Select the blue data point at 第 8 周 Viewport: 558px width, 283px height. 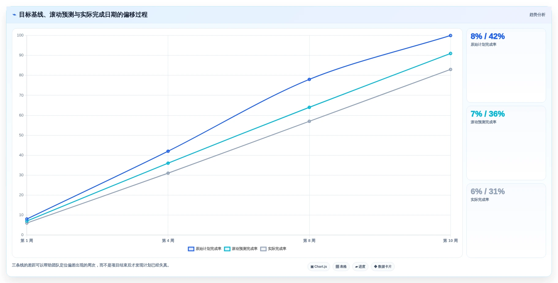309,79
